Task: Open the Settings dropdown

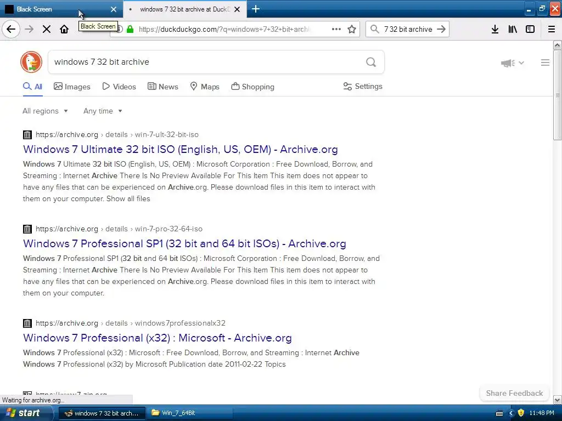Action: (363, 86)
